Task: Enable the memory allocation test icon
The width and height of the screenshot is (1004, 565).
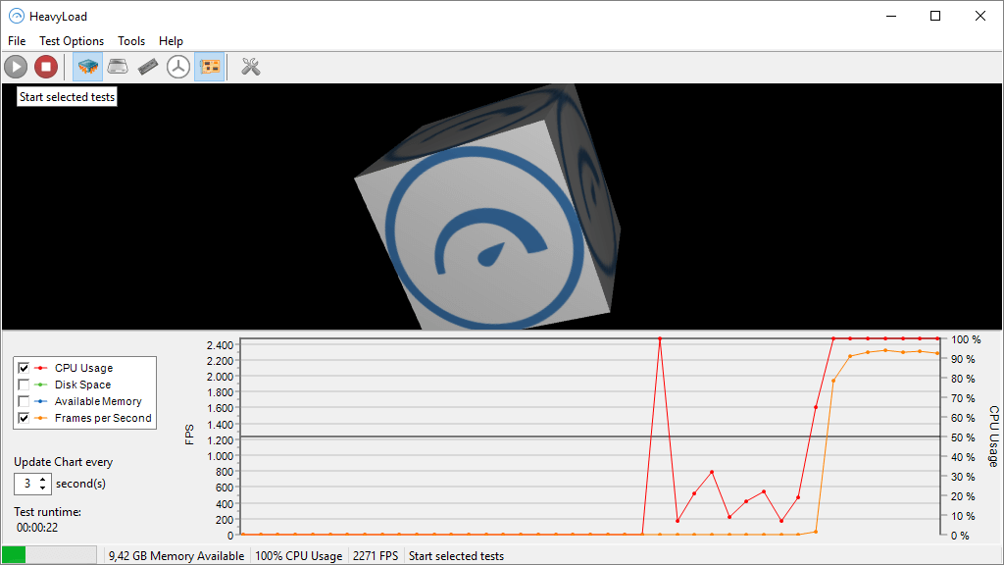Action: pyautogui.click(x=148, y=67)
